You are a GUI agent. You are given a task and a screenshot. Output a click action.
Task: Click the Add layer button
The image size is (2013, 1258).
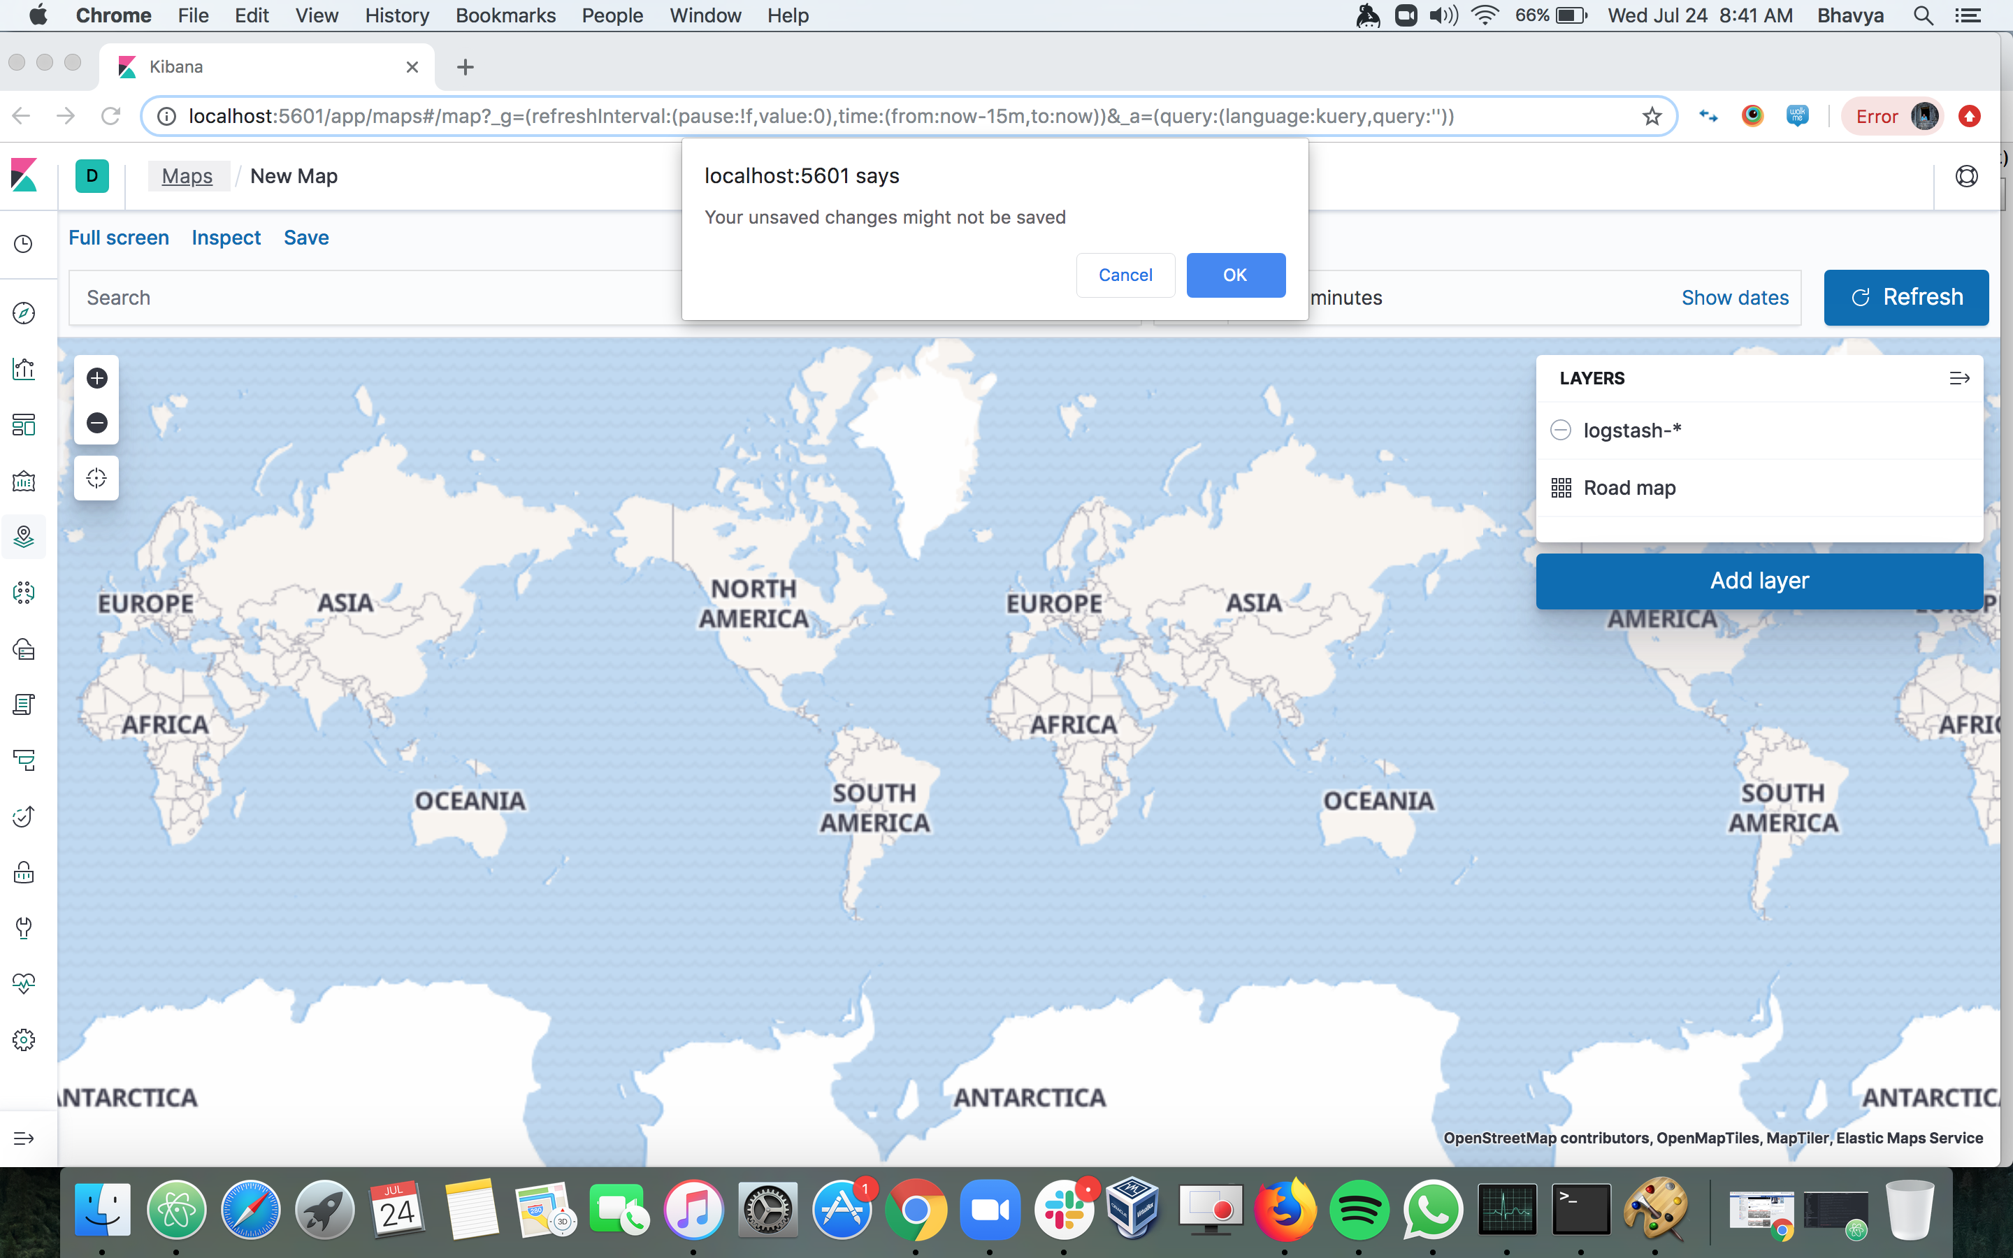coord(1759,581)
